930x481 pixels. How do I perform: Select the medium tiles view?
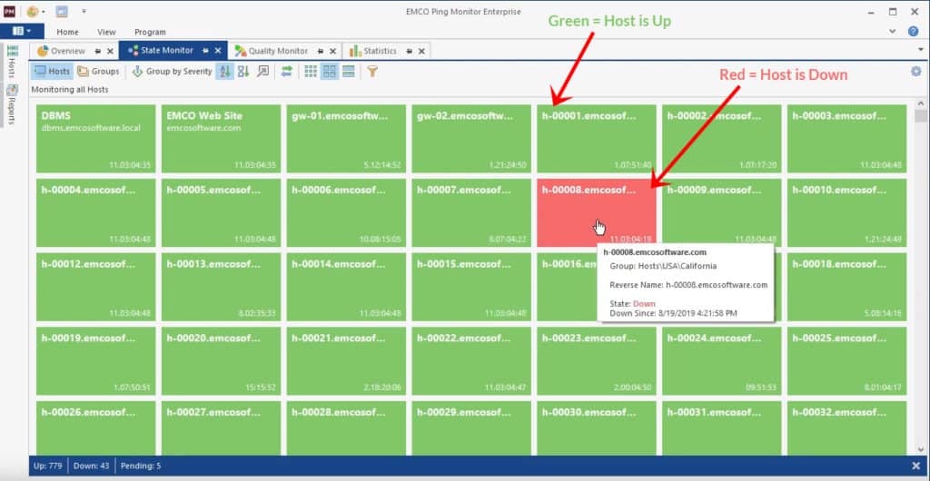[330, 72]
